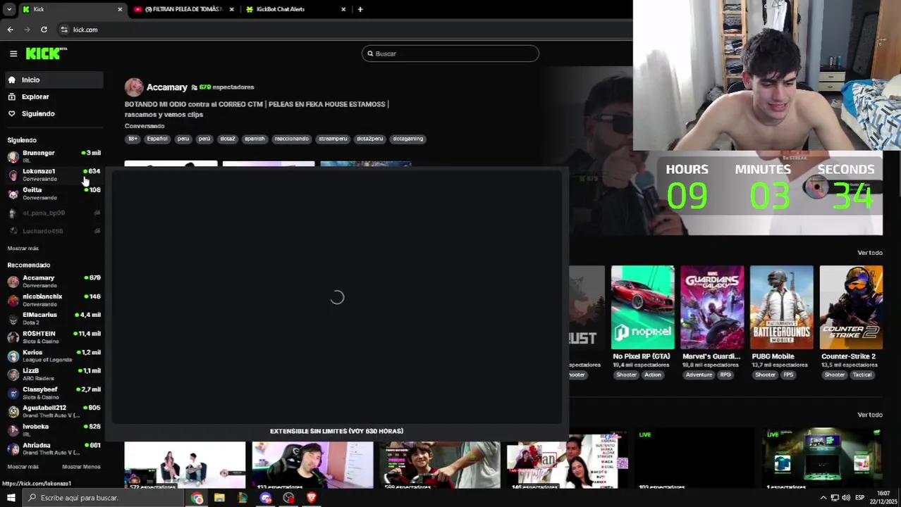
Task: Expand Mostrar más under Recomendado
Action: (23, 467)
